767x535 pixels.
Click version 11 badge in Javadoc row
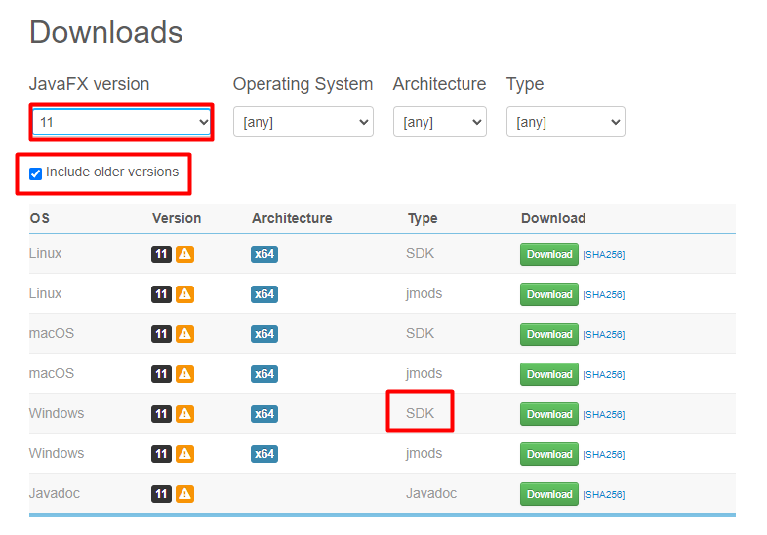[x=161, y=494]
